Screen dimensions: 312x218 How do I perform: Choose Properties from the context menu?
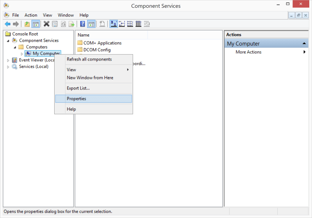click(x=76, y=99)
